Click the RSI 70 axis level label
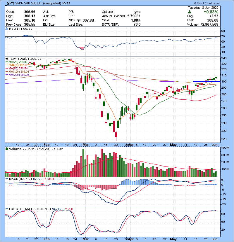This screenshot has width=234, height=242. [x=223, y=36]
